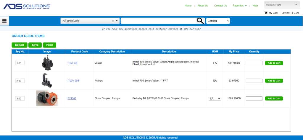Click the Irritrol 700 Series Valve description

[150, 81]
